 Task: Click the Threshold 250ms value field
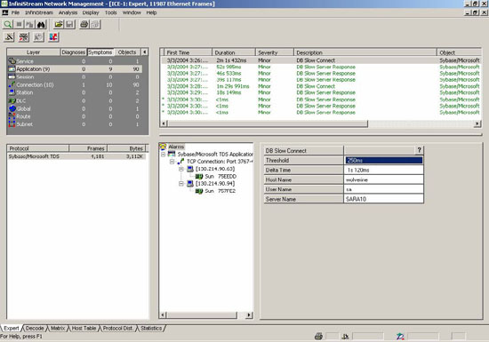pyautogui.click(x=384, y=160)
